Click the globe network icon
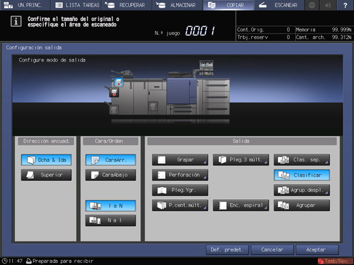The height and width of the screenshot is (265, 354). (x=312, y=5)
